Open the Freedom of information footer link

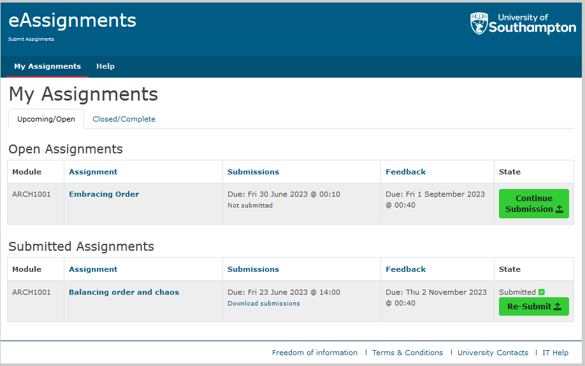coord(315,353)
